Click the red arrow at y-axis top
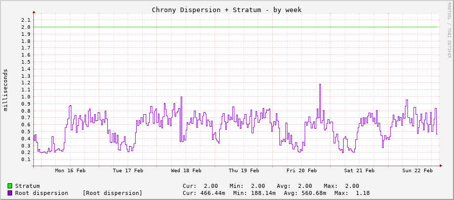This screenshot has height=200, width=454. click(x=34, y=12)
